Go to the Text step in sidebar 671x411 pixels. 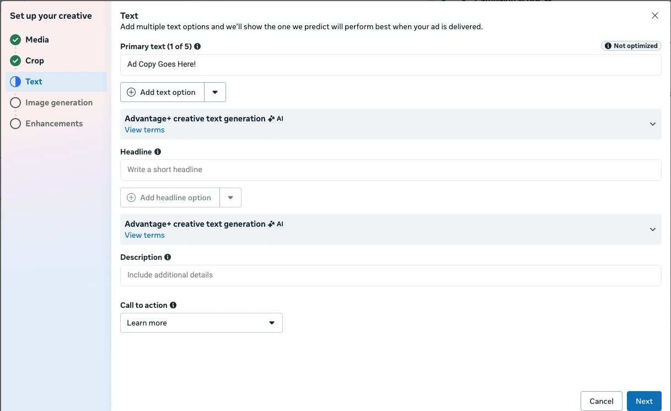(34, 82)
